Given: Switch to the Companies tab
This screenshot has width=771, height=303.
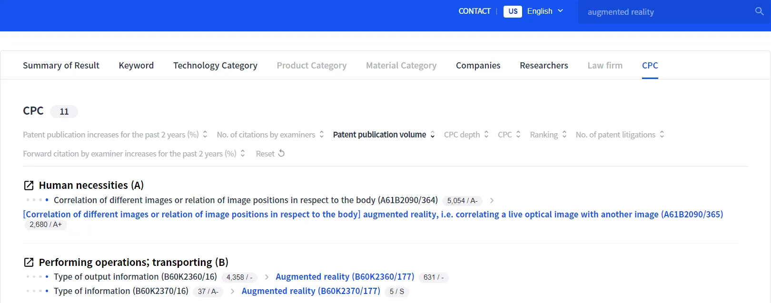Looking at the screenshot, I should click(x=478, y=66).
